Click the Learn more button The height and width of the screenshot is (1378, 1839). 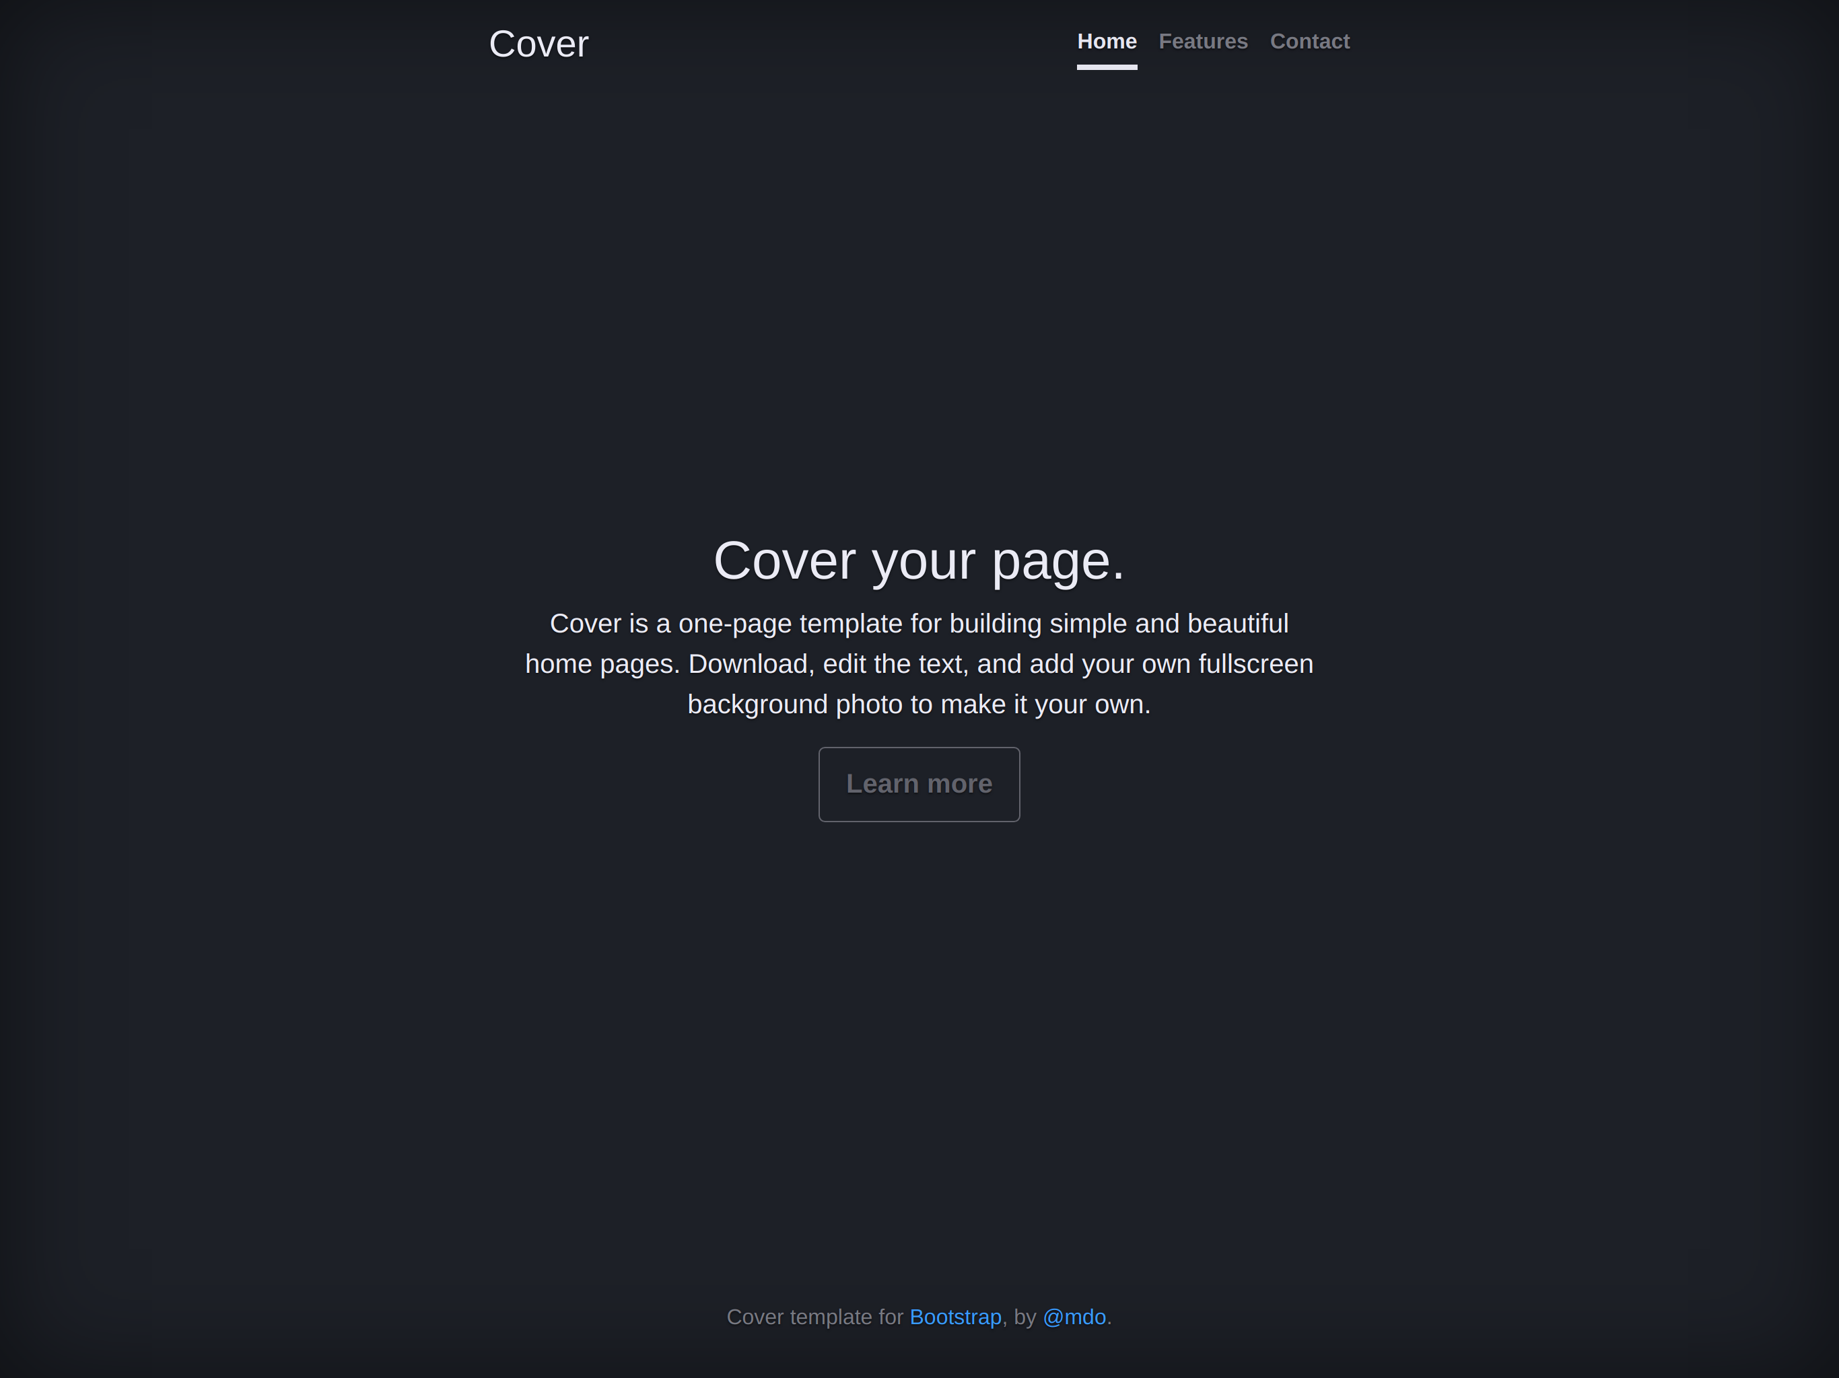click(919, 784)
